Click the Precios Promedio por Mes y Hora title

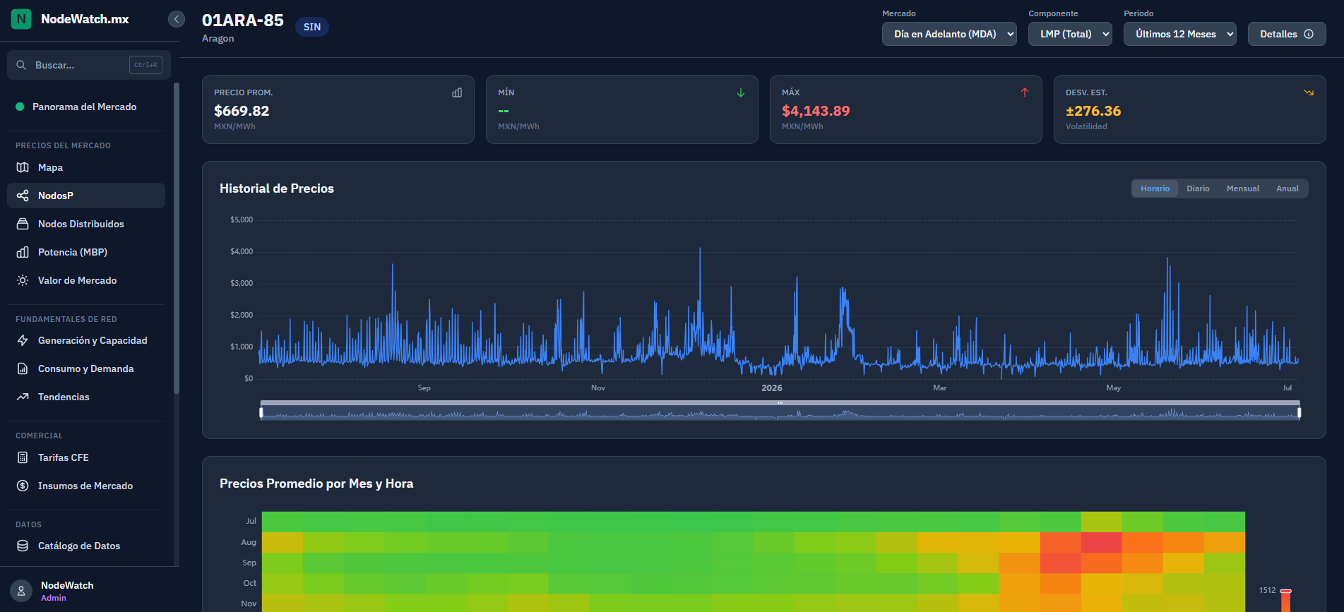316,484
